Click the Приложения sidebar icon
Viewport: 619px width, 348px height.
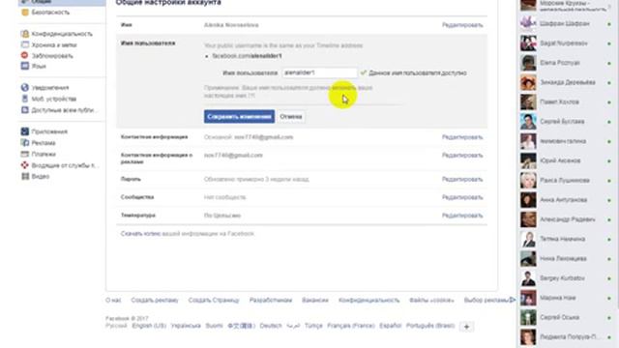[25, 131]
